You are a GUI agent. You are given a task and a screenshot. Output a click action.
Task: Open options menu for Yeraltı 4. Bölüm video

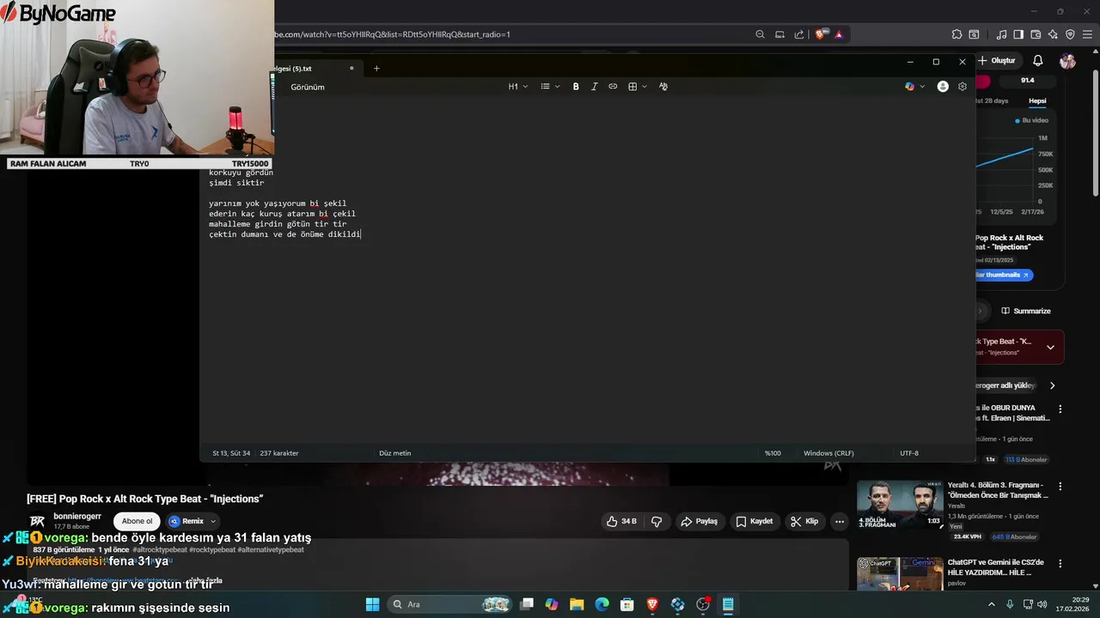point(1060,487)
